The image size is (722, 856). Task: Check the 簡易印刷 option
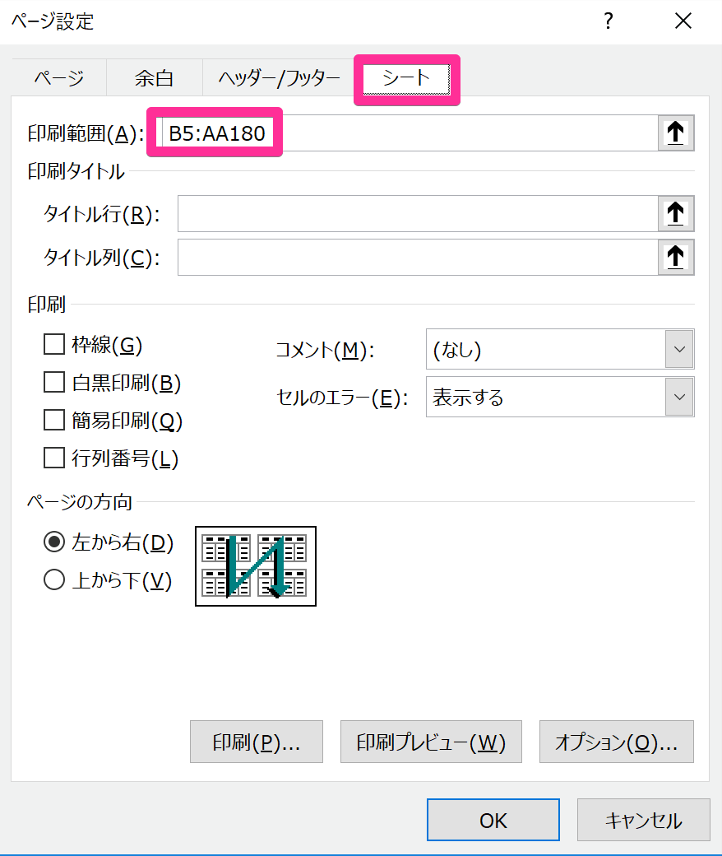(54, 421)
